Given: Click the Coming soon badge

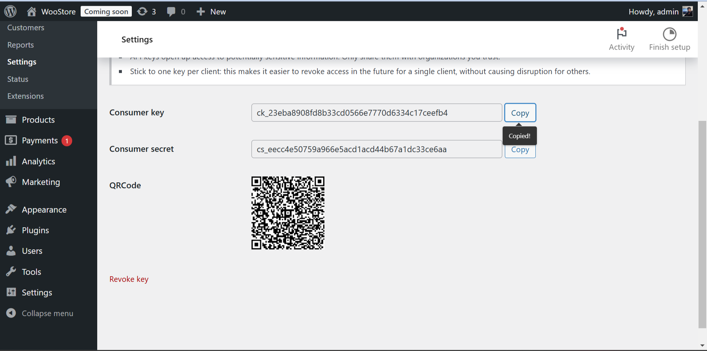Looking at the screenshot, I should click(x=106, y=12).
